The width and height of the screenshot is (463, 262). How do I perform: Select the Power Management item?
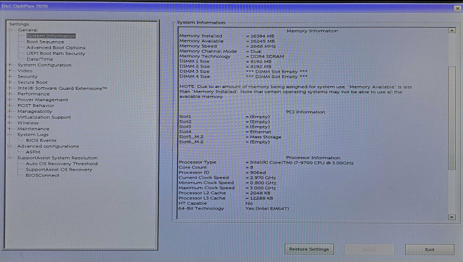[42, 99]
